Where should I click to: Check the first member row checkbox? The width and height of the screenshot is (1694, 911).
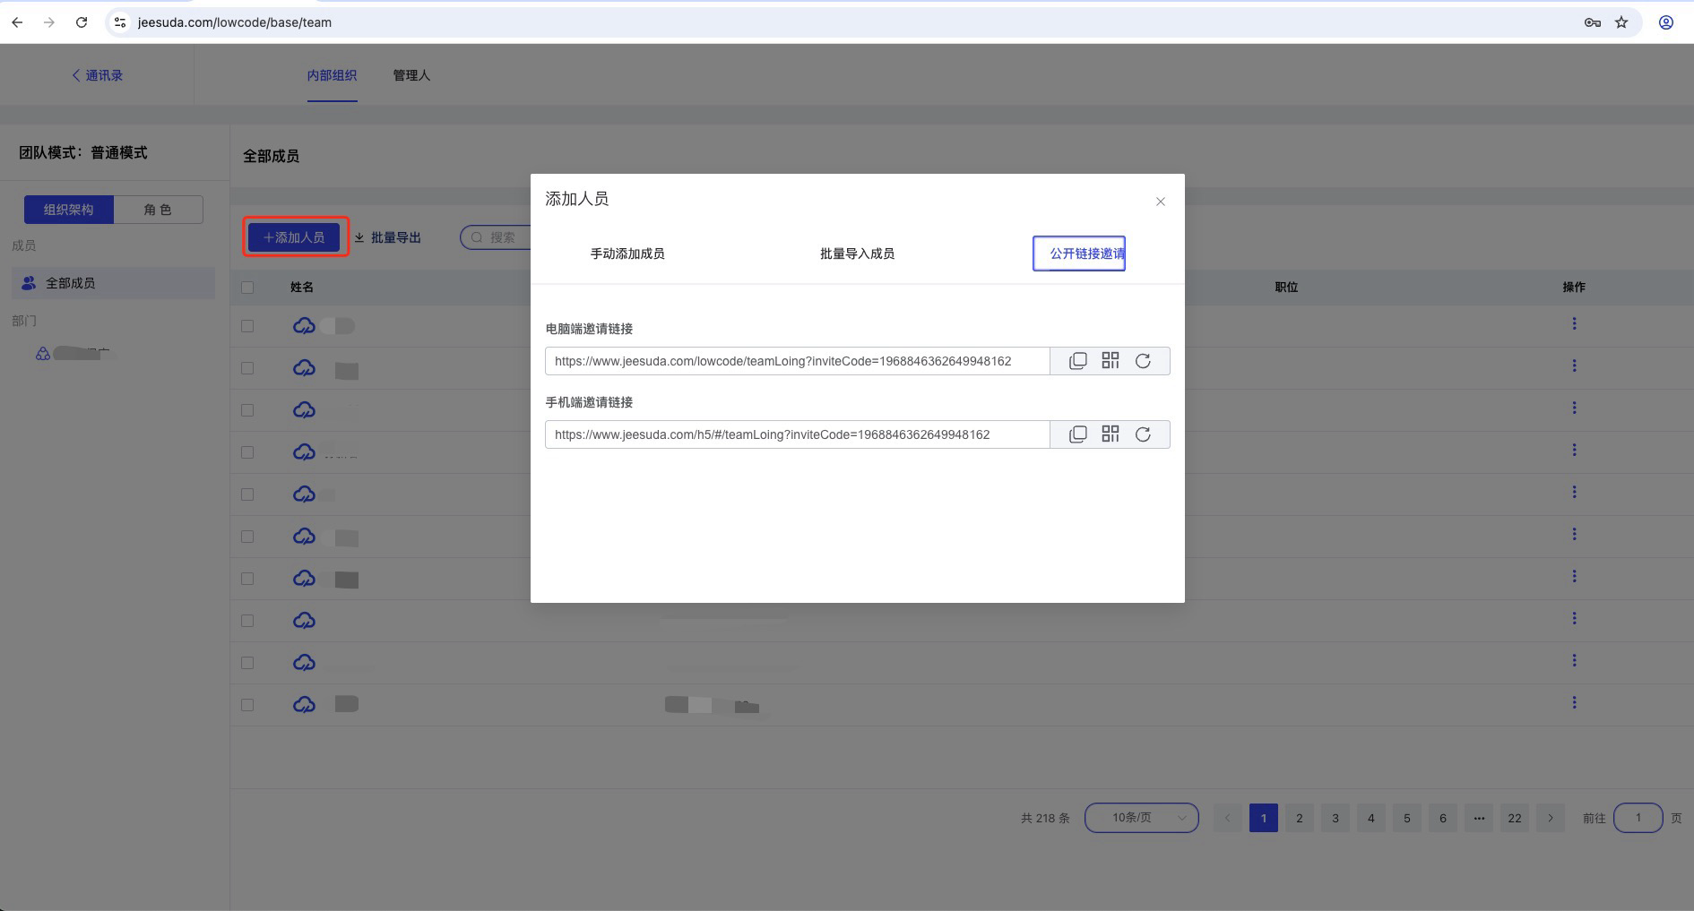coord(247,326)
